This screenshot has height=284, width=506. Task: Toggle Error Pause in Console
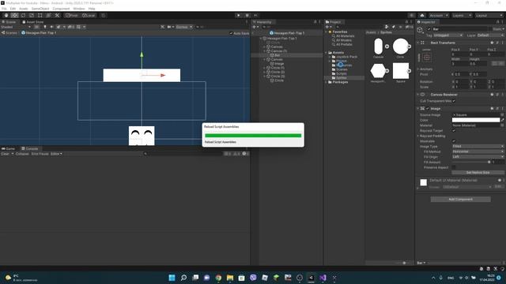coord(40,154)
